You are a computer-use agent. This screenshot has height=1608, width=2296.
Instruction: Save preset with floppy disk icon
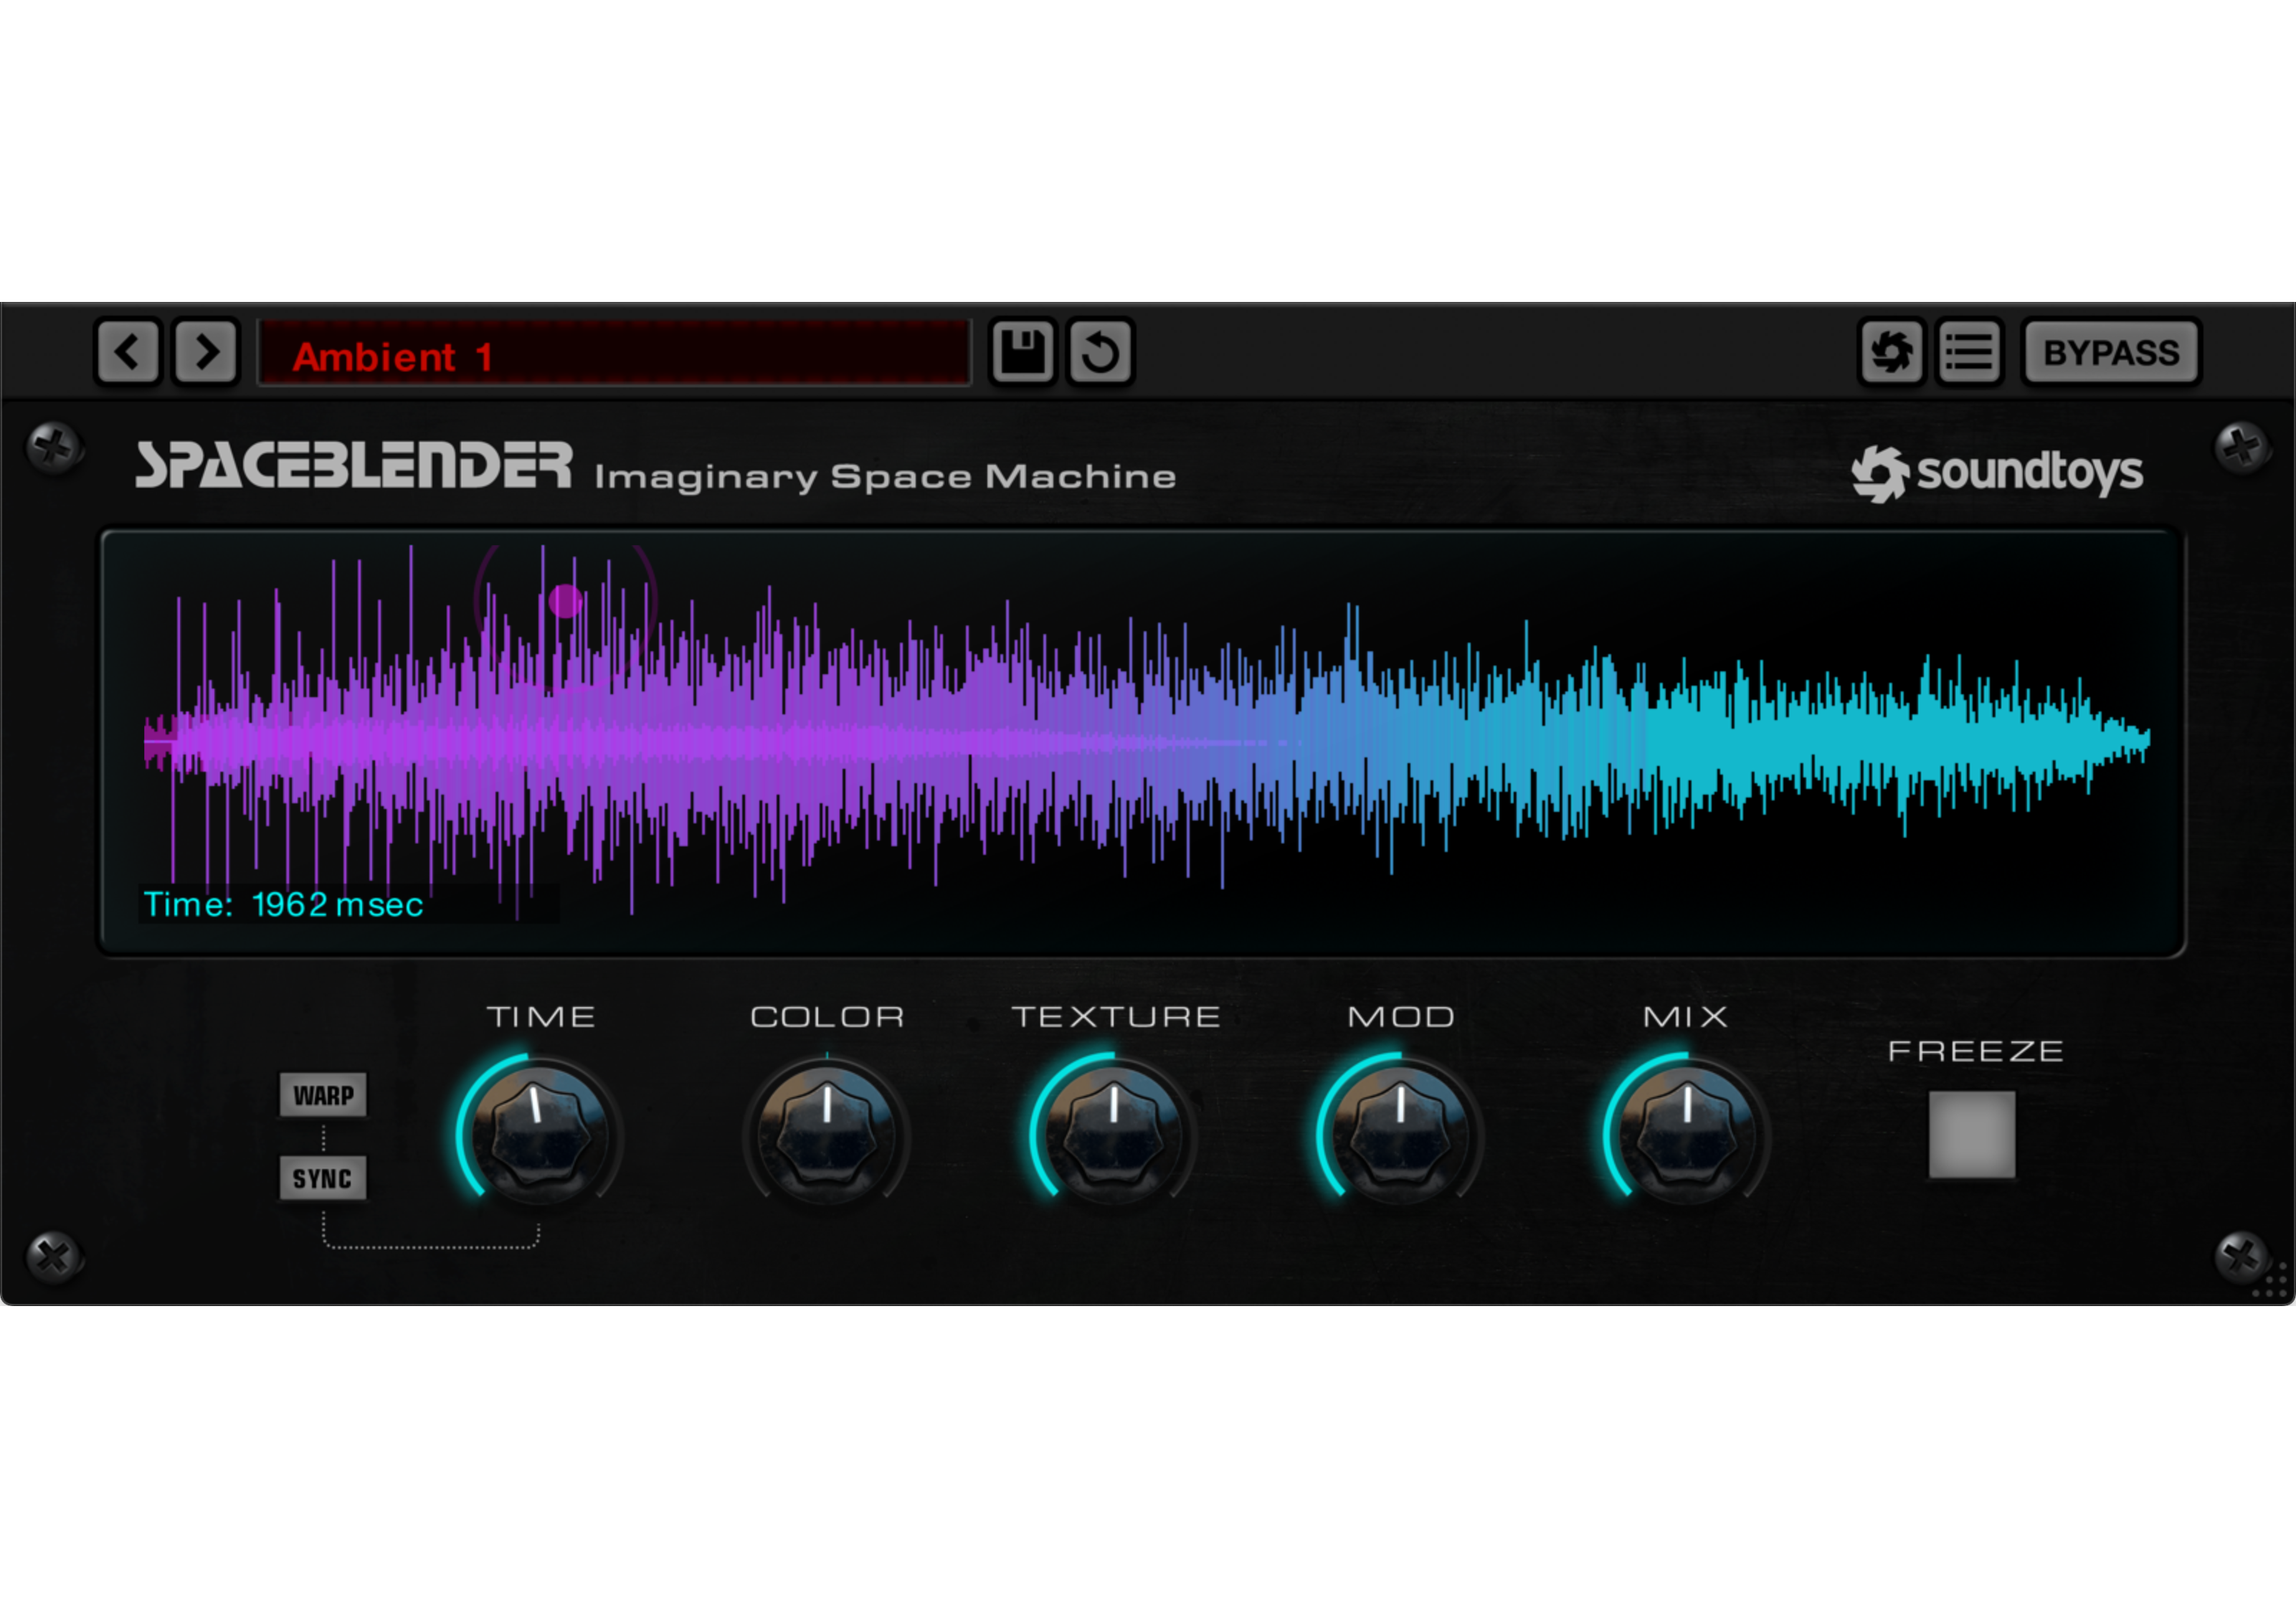pyautogui.click(x=1022, y=352)
